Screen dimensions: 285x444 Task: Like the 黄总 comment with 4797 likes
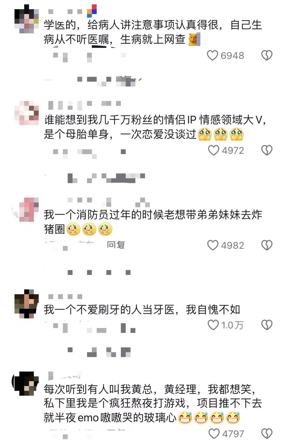214,433
